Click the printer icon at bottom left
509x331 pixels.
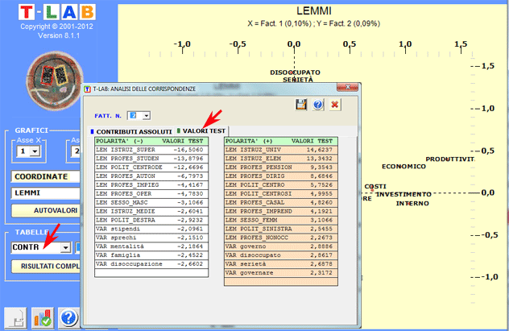[15, 317]
